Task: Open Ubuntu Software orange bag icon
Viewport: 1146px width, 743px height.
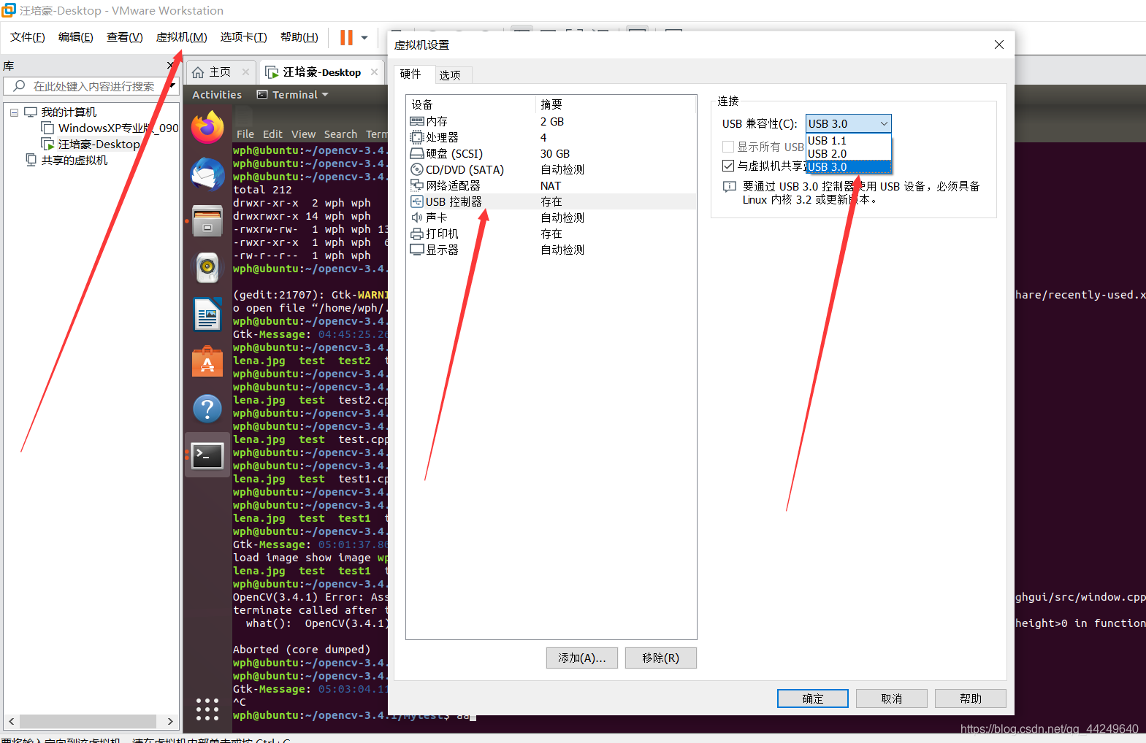Action: tap(207, 362)
